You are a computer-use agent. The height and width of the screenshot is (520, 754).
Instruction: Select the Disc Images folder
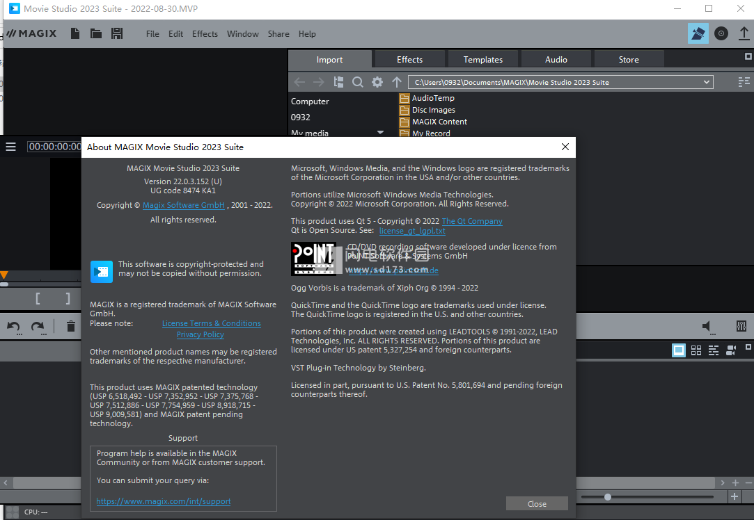coord(427,110)
